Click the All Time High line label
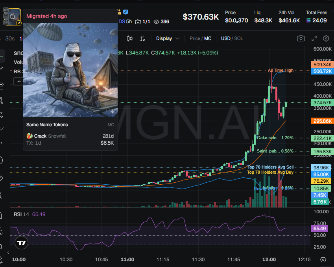The image size is (334, 267). click(x=280, y=70)
